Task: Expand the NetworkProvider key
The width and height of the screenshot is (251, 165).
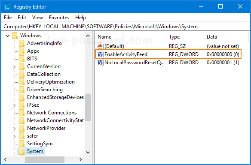Action: coord(15,129)
